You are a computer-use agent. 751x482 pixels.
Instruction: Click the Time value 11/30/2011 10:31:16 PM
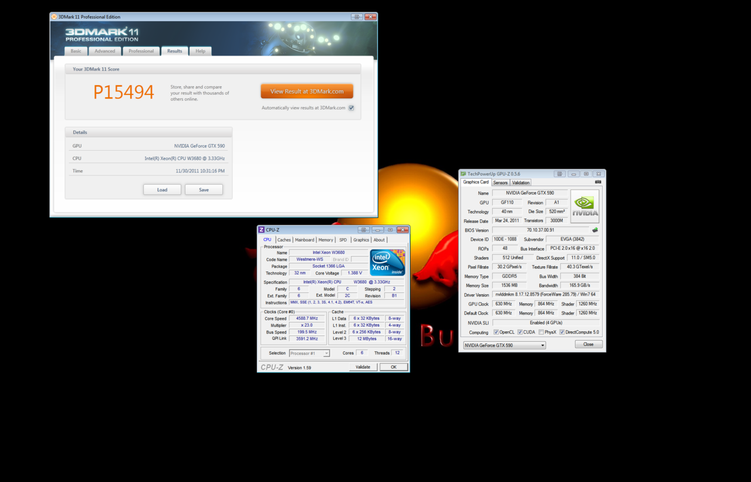(200, 171)
